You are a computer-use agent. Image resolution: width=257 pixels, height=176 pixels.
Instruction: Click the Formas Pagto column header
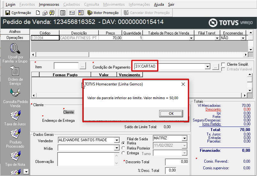click(x=65, y=75)
